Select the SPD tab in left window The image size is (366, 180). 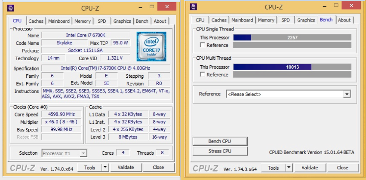[102, 21]
